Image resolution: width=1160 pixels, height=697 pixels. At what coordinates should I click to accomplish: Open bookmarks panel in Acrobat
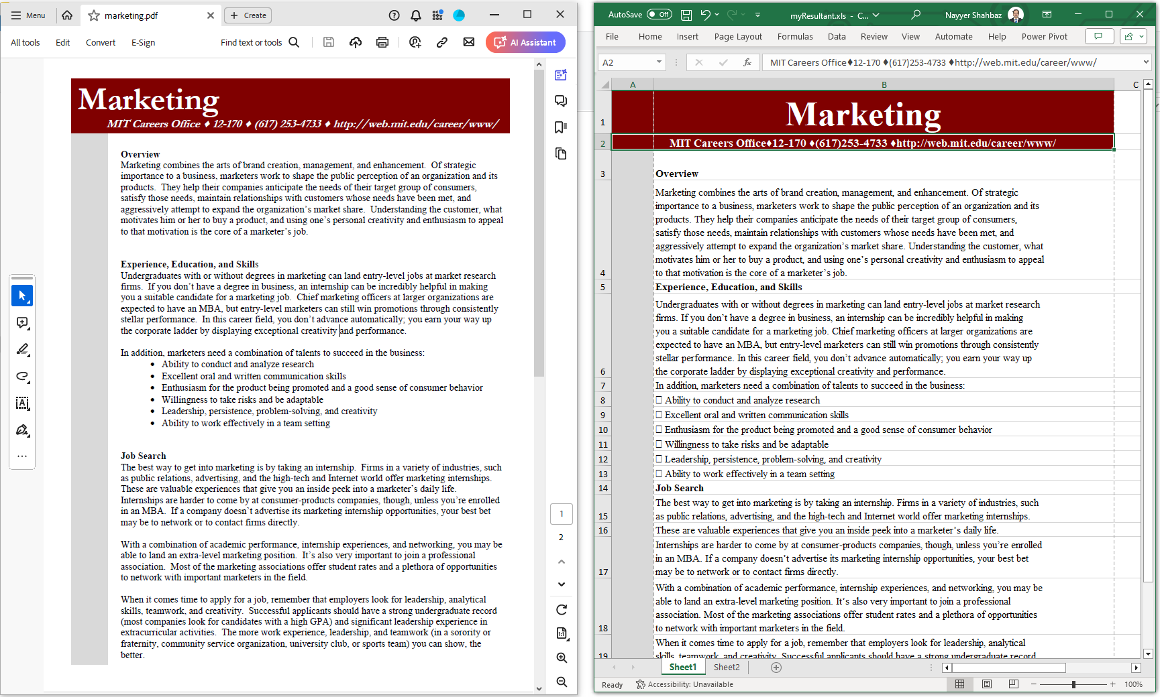[x=561, y=127]
